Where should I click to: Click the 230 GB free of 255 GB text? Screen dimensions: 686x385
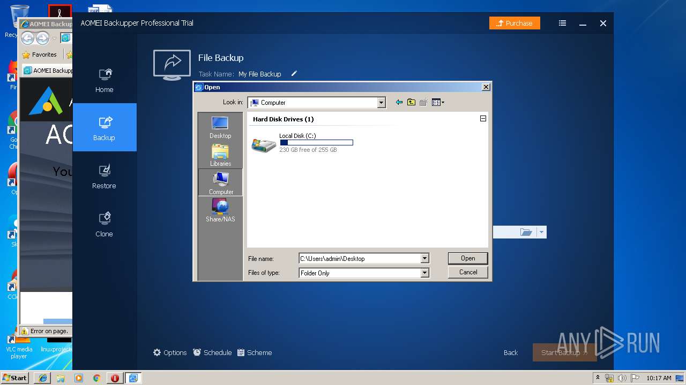pyautogui.click(x=308, y=150)
